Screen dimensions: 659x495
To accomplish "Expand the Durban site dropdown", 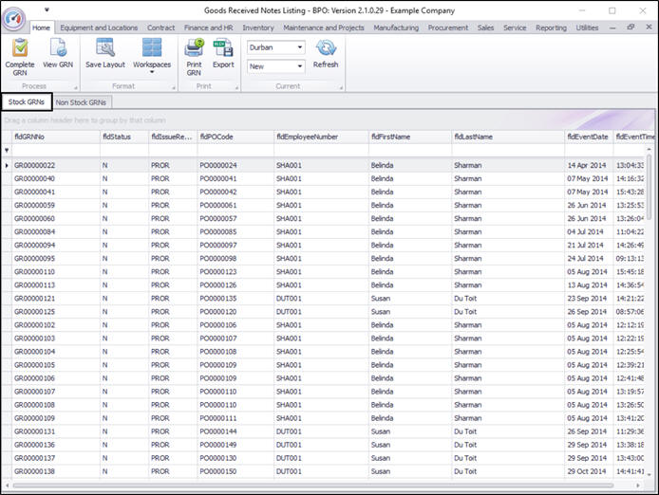I will (299, 47).
